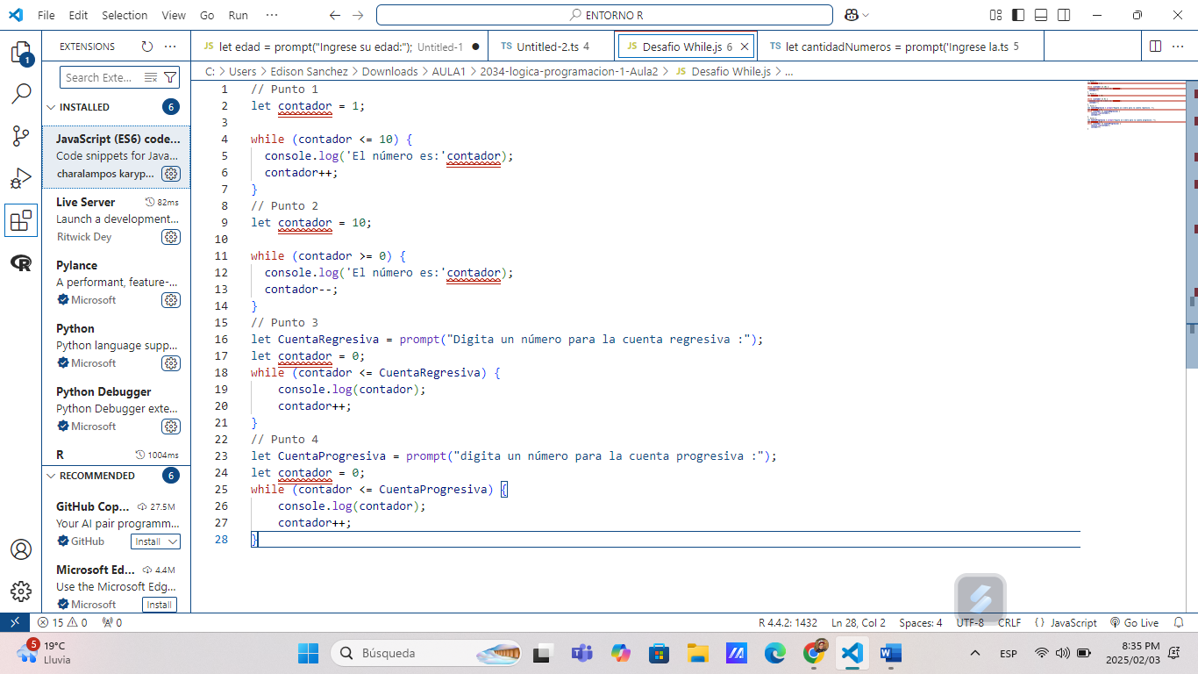
Task: Open Copilot dropdown chevron in title bar
Action: (x=866, y=15)
